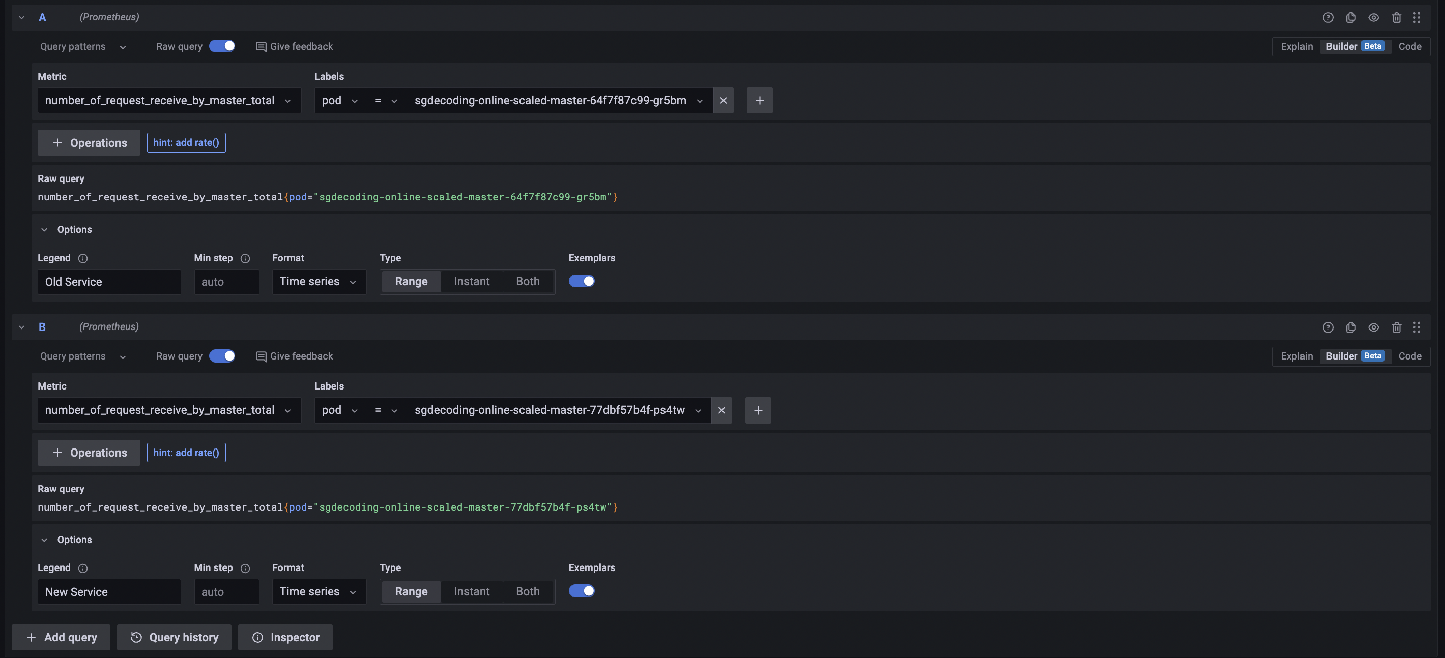Click the Legend info icon in query A
Screen dimensions: 1445x658
pos(83,258)
